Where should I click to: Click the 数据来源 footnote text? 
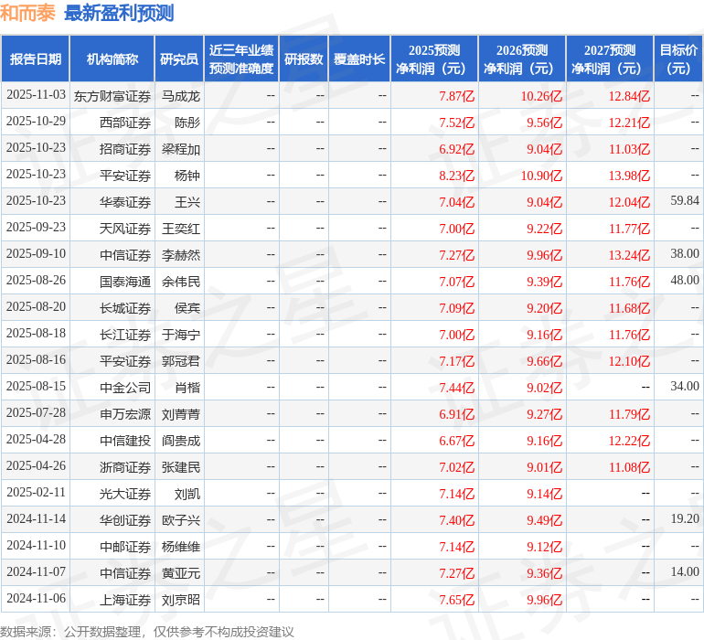click(147, 632)
